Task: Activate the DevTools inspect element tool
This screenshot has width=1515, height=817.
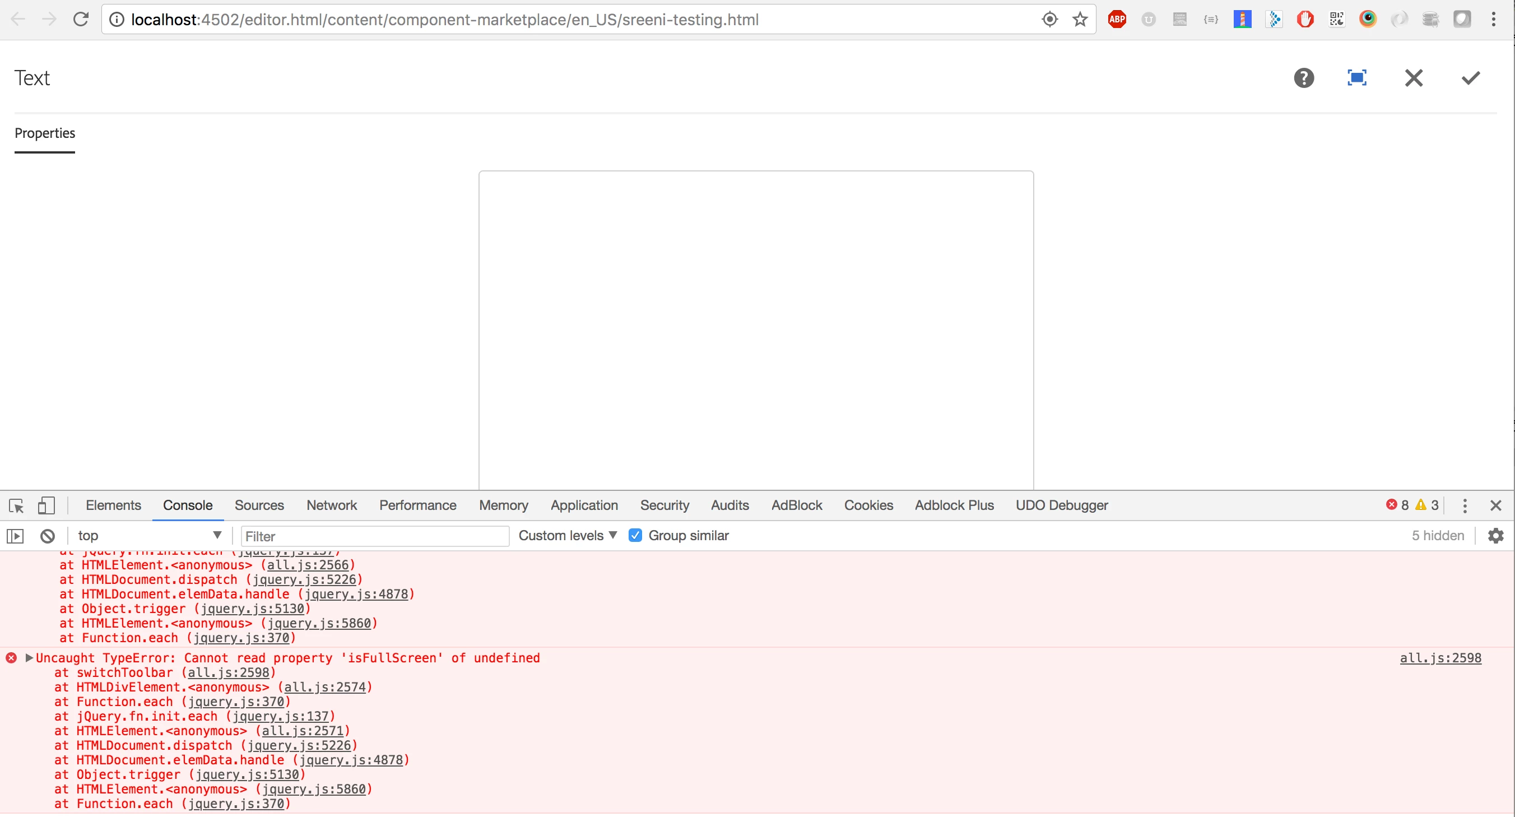Action: click(x=16, y=505)
